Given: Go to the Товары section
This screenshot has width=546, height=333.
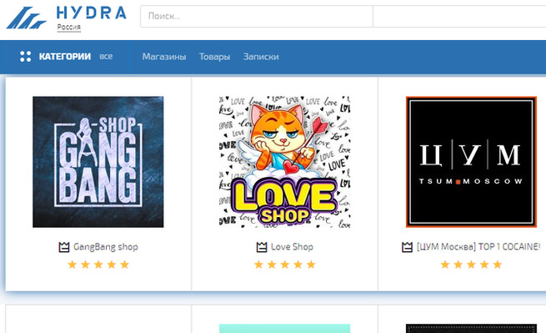Looking at the screenshot, I should pos(214,57).
